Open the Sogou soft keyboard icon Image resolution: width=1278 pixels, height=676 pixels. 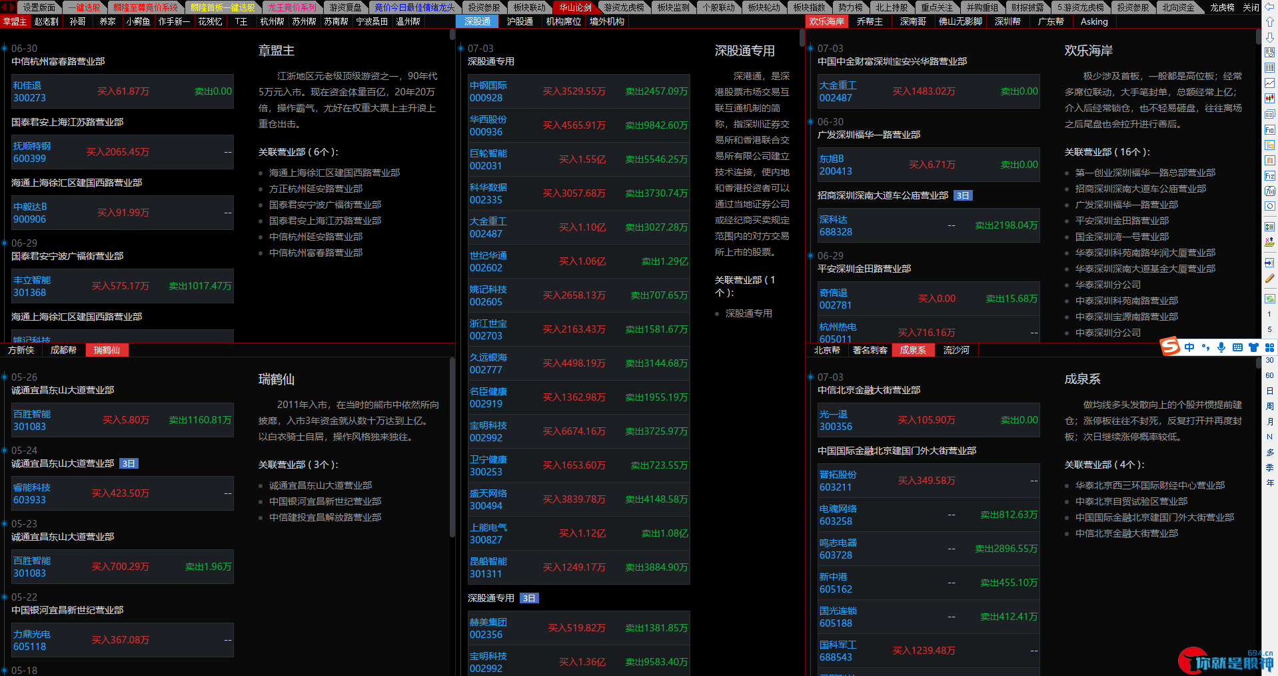(x=1237, y=347)
